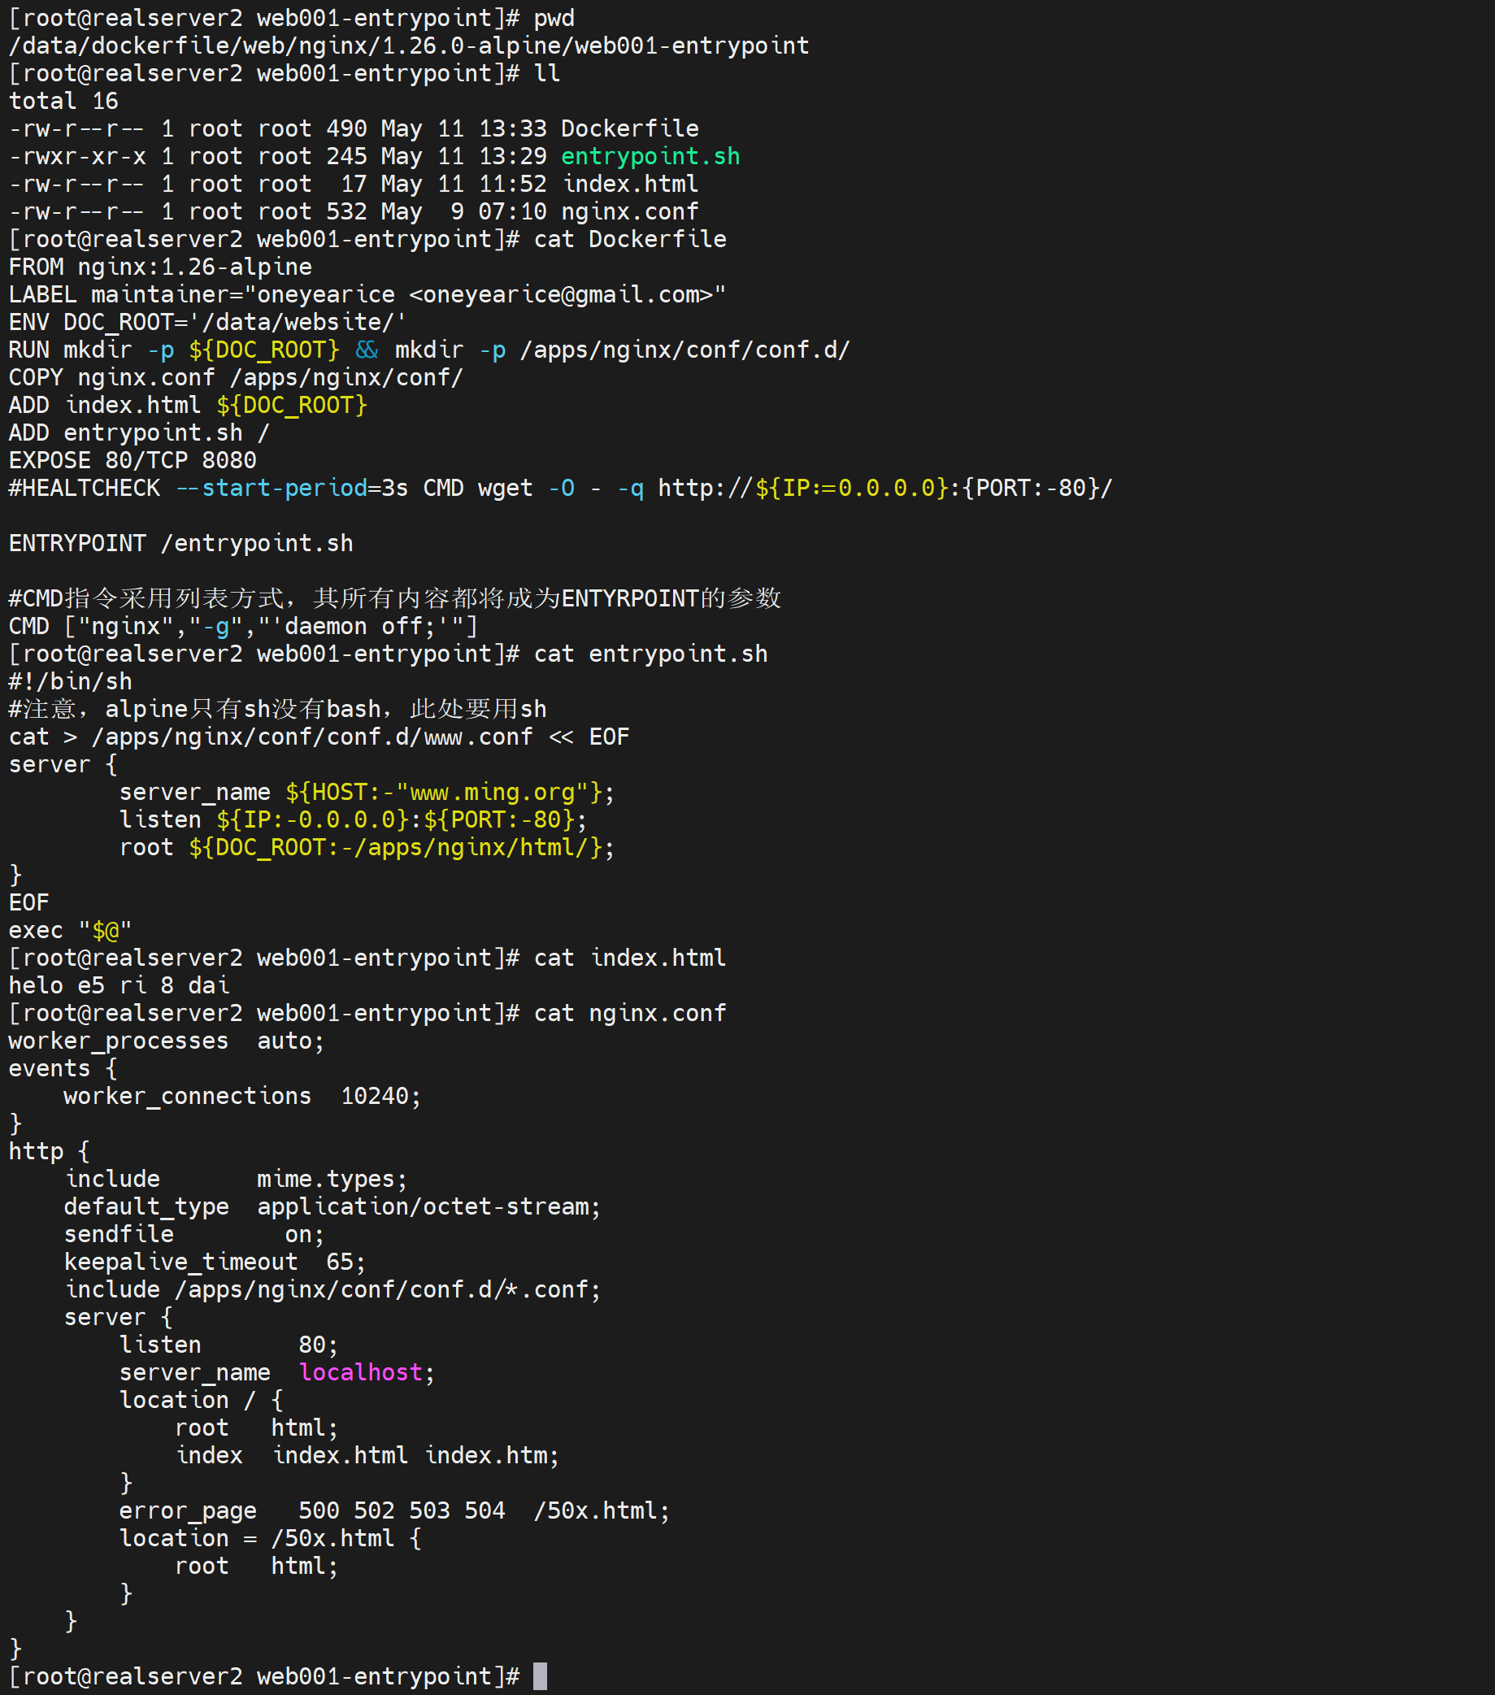
Task: Click the green entrypoint.sh filename in listing
Action: click(650, 156)
